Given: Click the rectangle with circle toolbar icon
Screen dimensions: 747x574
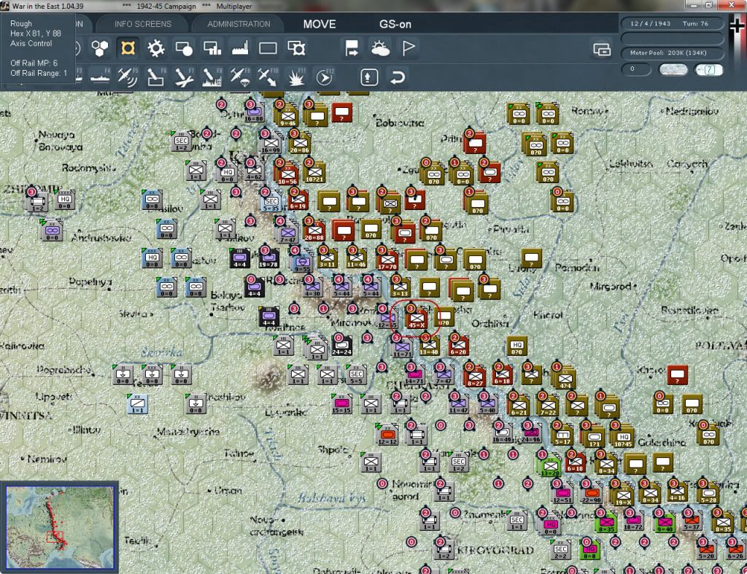Looking at the screenshot, I should coord(184,48).
